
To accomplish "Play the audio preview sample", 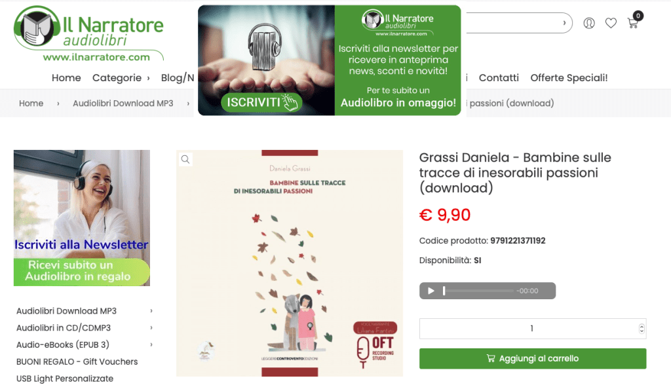I will pos(431,291).
